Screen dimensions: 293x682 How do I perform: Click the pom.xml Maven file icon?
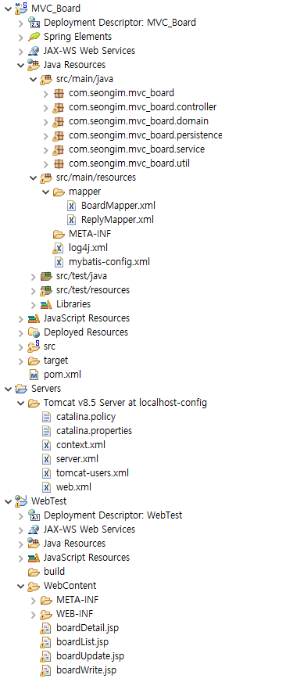tap(34, 375)
